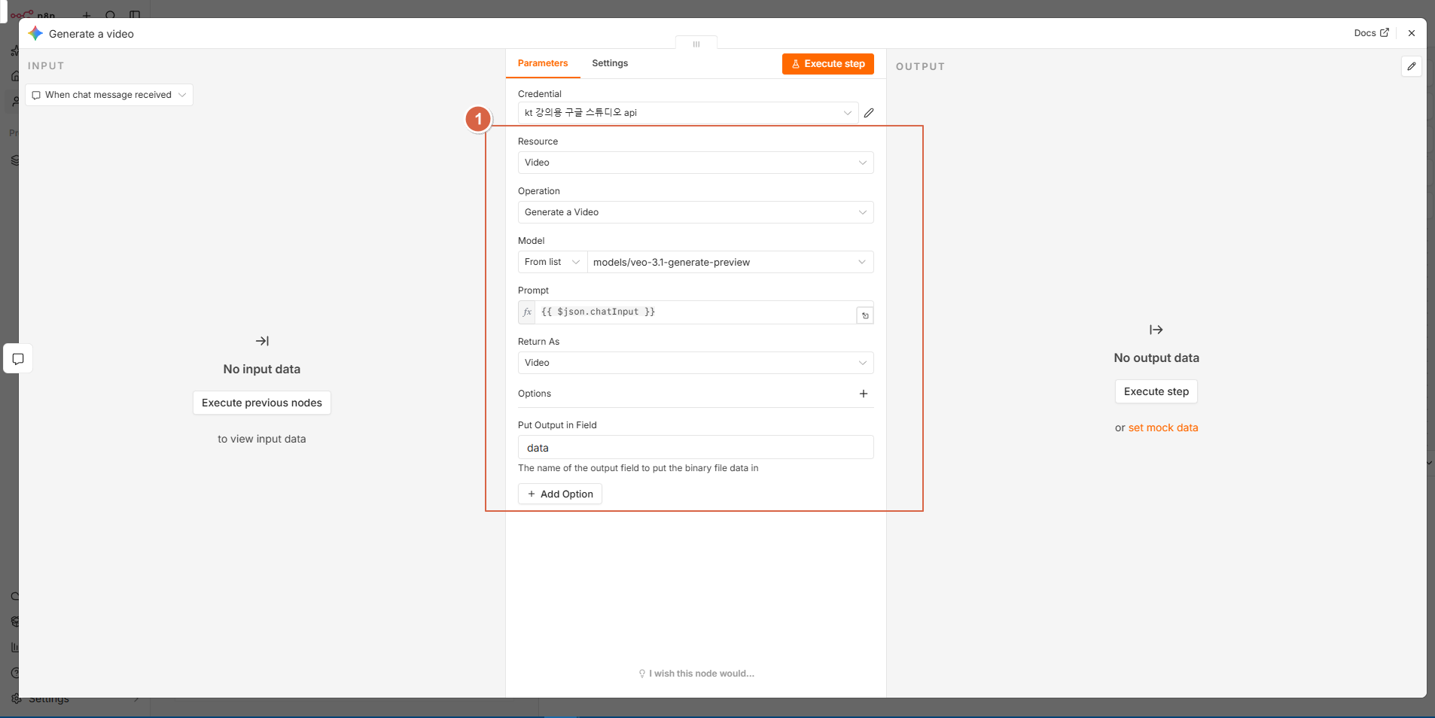1435x718 pixels.
Task: Open the set mock data link
Action: 1163,427
